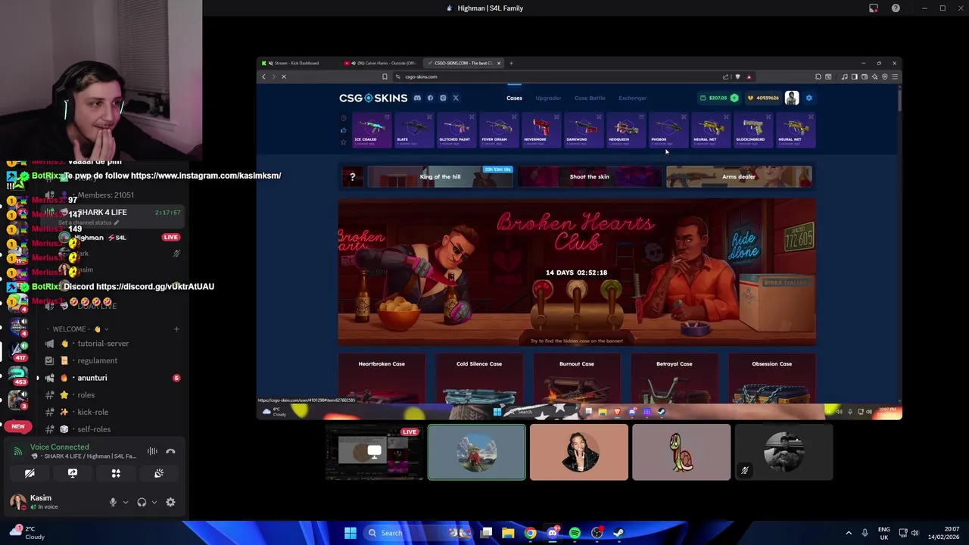The image size is (969, 545).
Task: Select the Stream - Kick Dashboard browser tab
Action: pos(298,63)
